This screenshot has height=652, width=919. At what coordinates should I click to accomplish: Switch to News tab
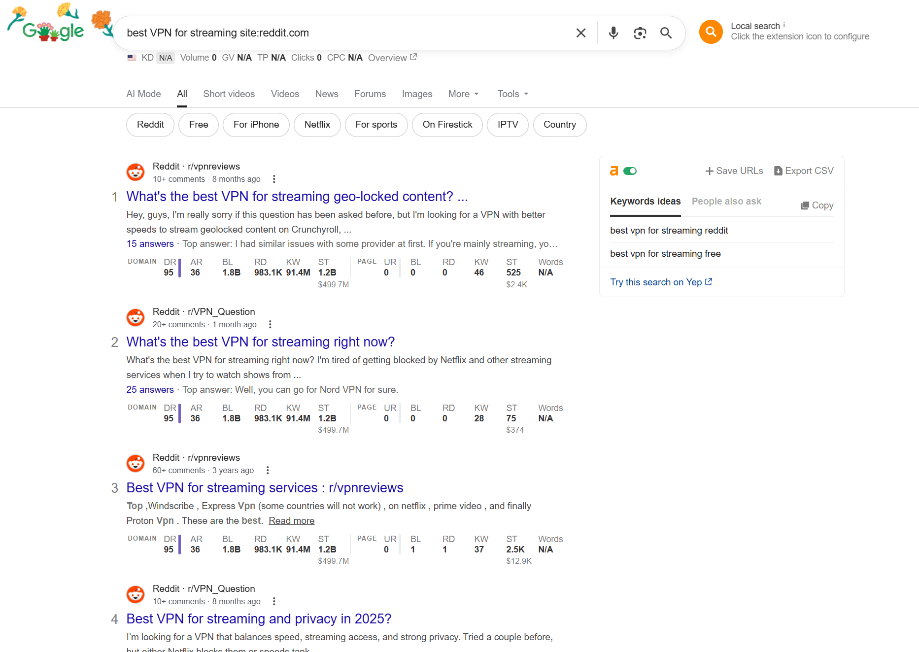(327, 94)
